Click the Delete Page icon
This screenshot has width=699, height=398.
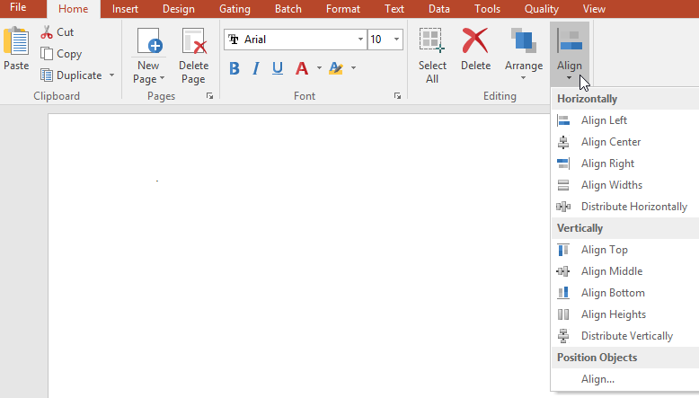(193, 43)
